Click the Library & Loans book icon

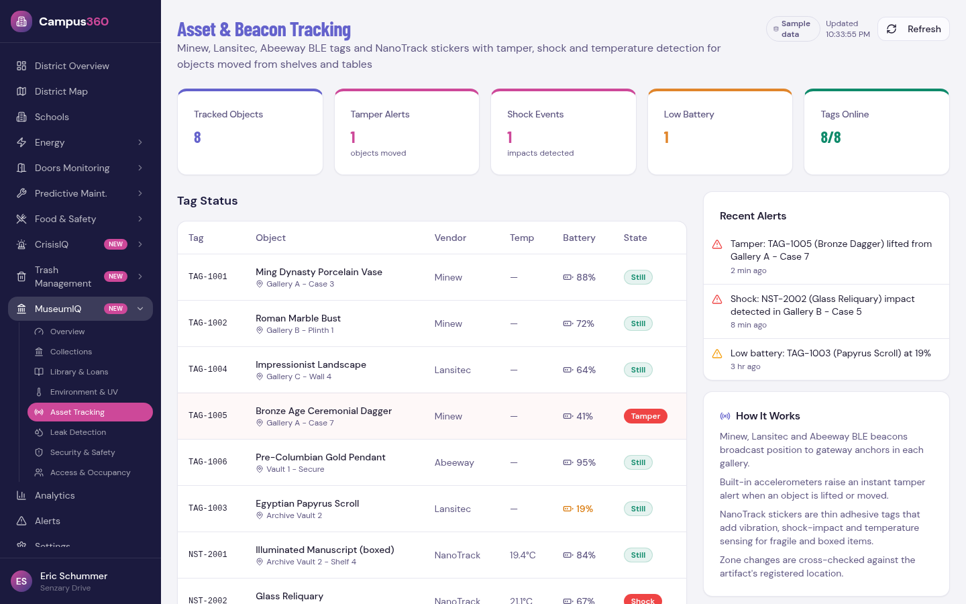tap(39, 372)
